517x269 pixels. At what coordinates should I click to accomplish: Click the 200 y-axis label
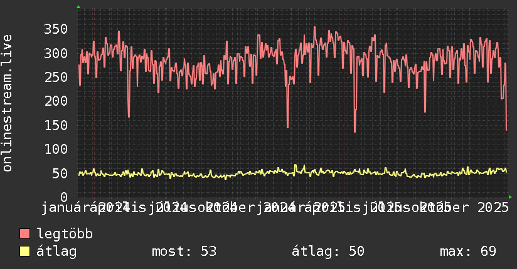click(x=56, y=101)
